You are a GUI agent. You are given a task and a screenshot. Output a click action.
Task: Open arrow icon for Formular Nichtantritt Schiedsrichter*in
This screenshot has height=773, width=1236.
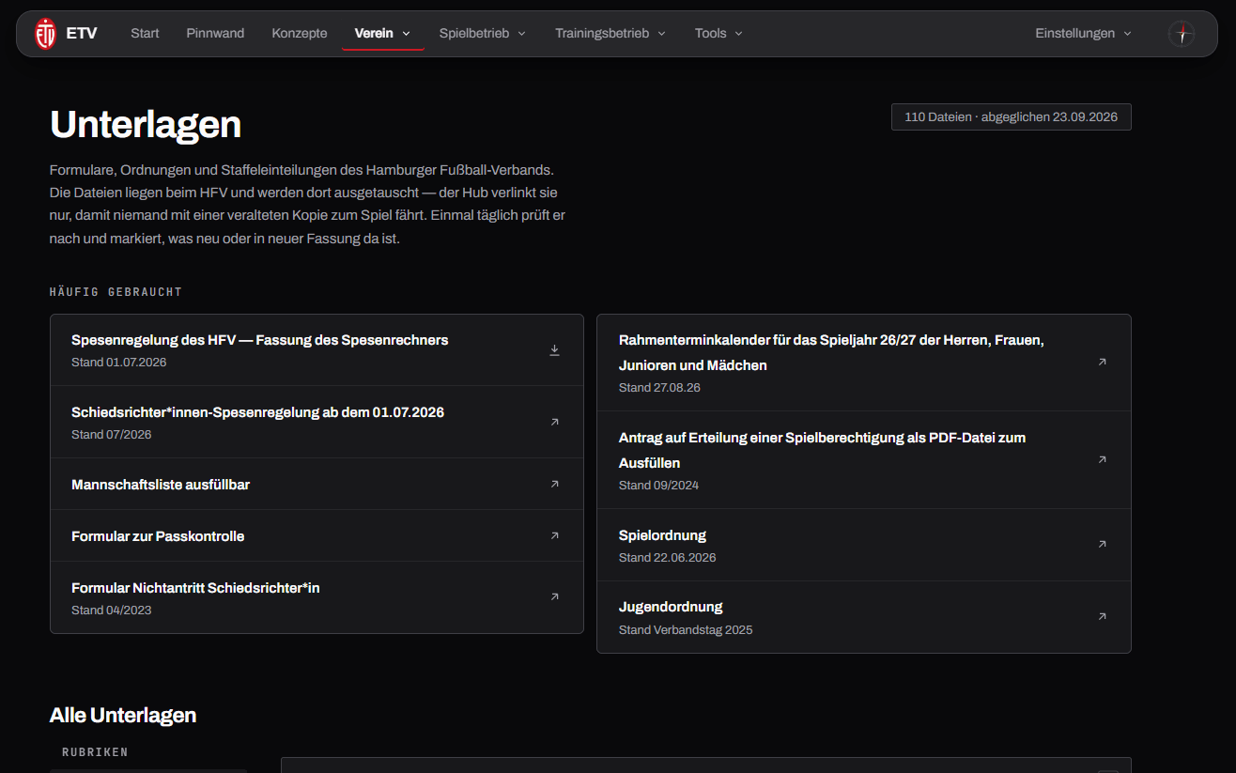[554, 597]
